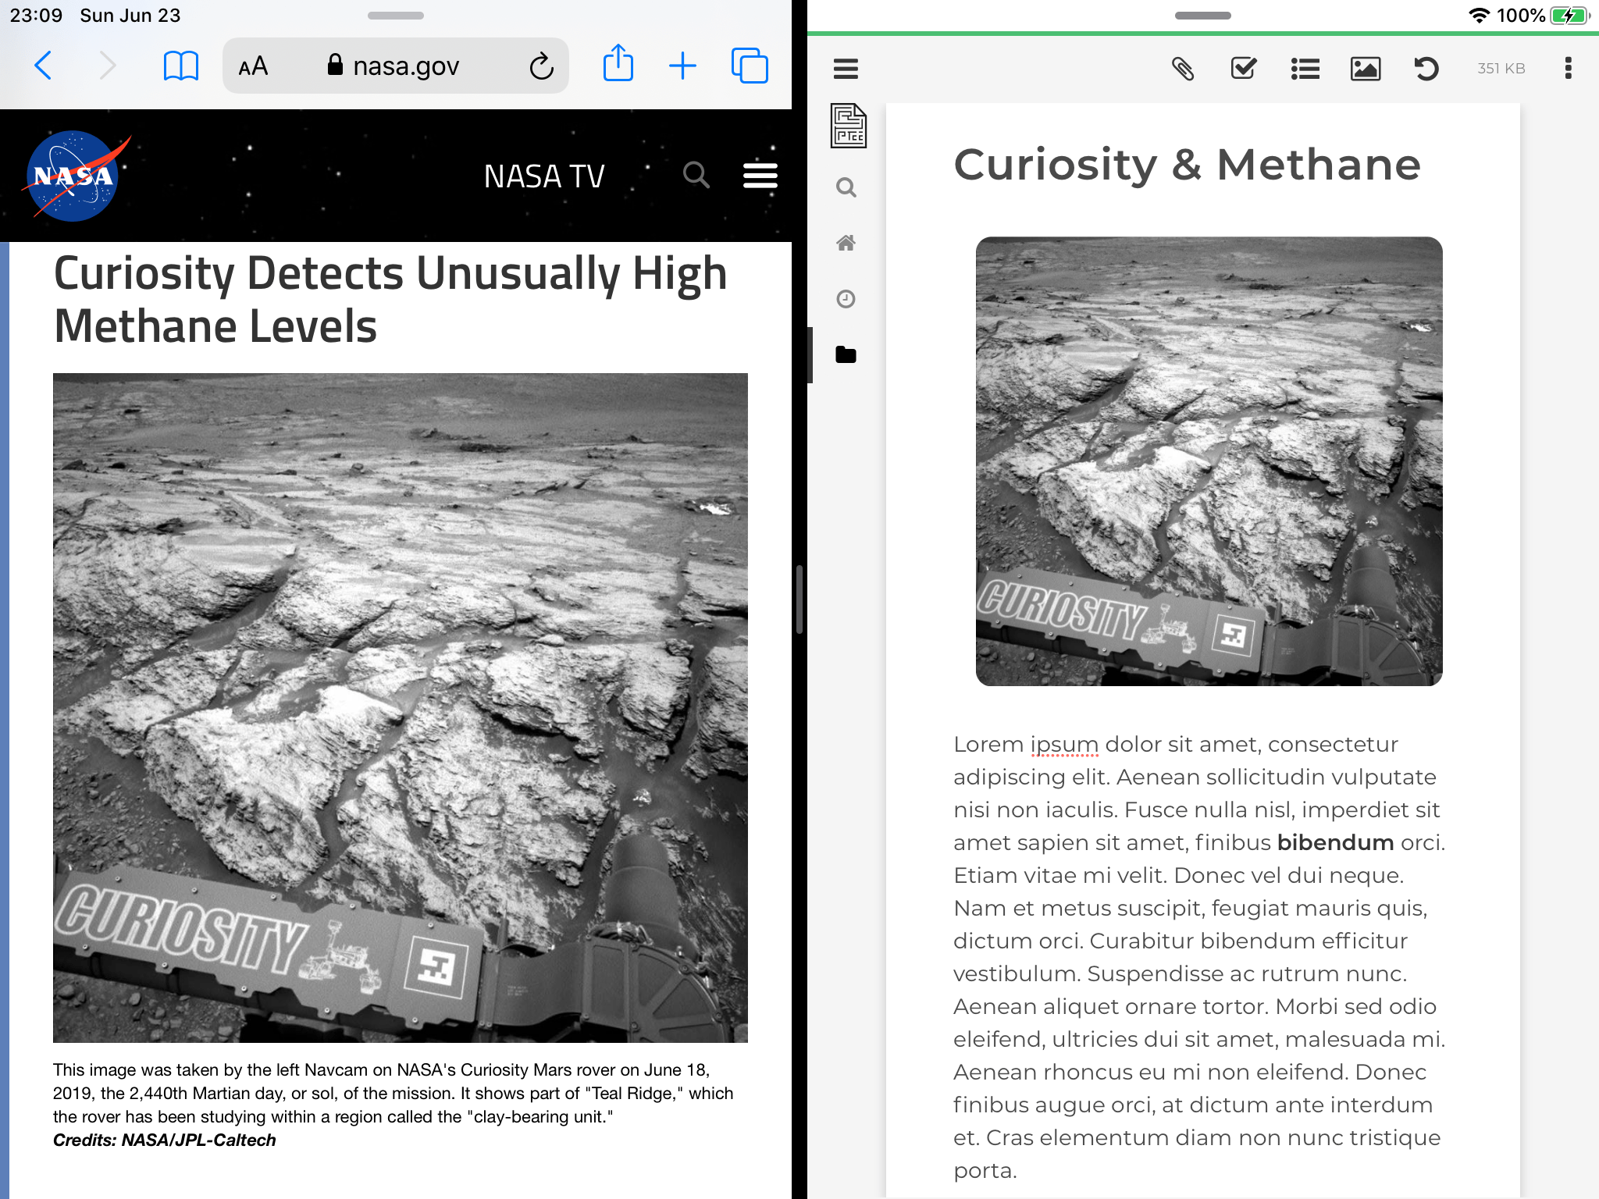Attach a file with paperclip icon

[1183, 69]
